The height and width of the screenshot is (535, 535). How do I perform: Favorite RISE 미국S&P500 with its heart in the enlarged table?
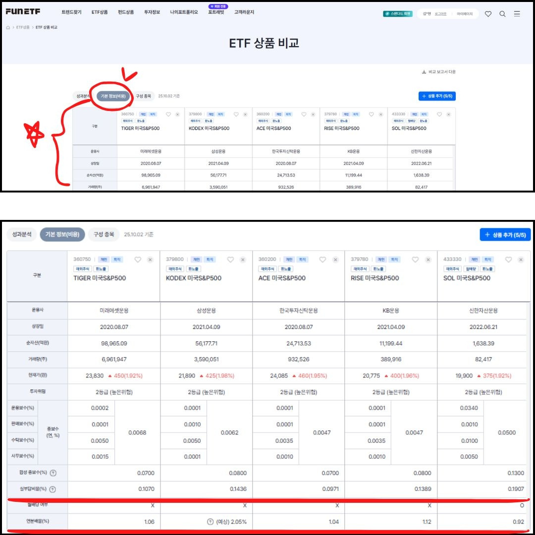(x=415, y=260)
